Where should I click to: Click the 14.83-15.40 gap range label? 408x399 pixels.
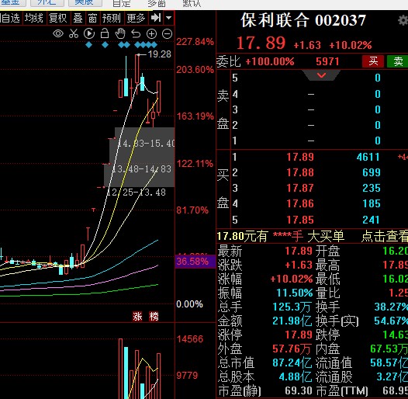click(x=146, y=144)
